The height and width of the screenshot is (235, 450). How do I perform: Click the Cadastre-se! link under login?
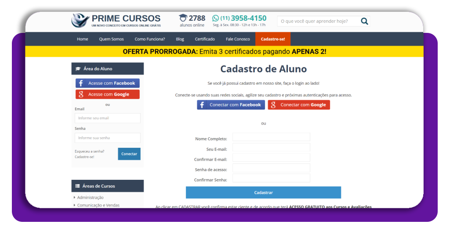point(84,157)
